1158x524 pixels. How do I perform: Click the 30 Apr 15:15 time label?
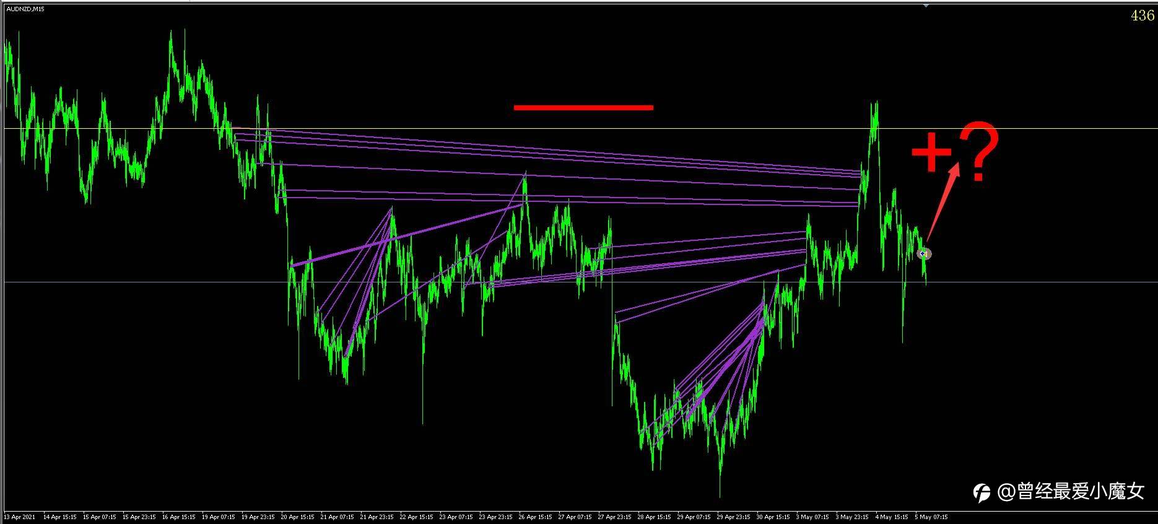pos(773,517)
